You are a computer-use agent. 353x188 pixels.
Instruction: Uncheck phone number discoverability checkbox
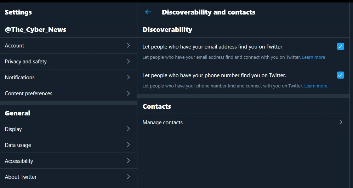[x=340, y=75]
